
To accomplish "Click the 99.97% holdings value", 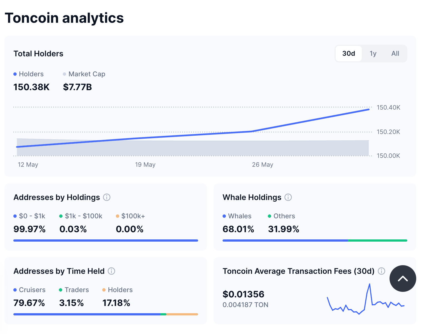I will (x=29, y=229).
